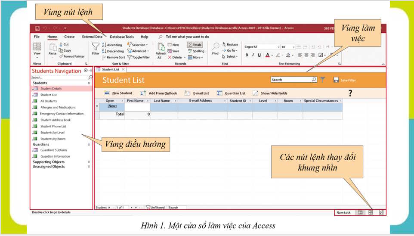Switch to the Create ribbon tab
The width and height of the screenshot is (414, 236).
69,37
